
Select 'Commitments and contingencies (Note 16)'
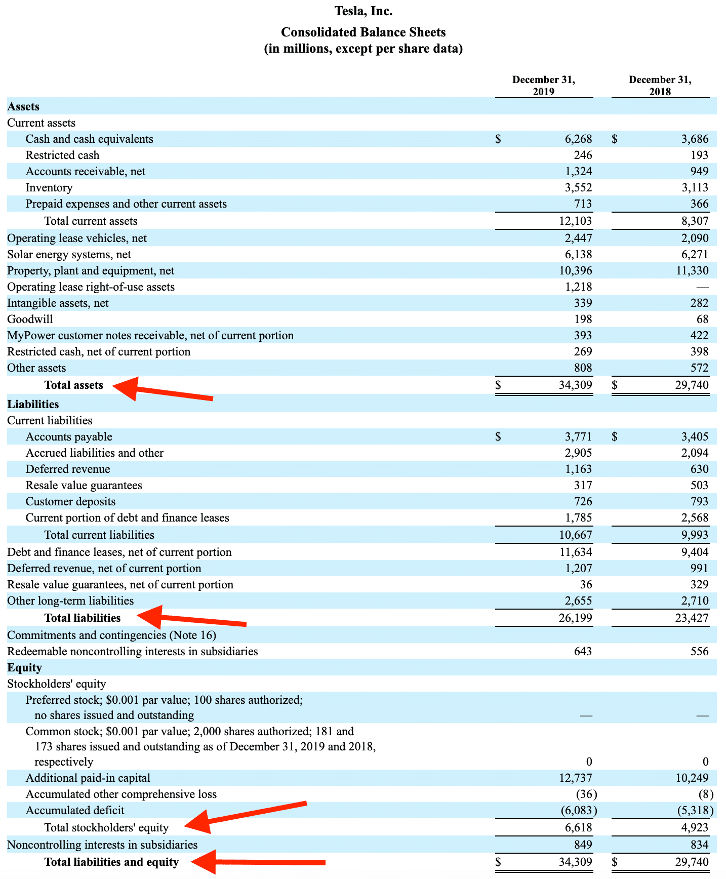[111, 635]
